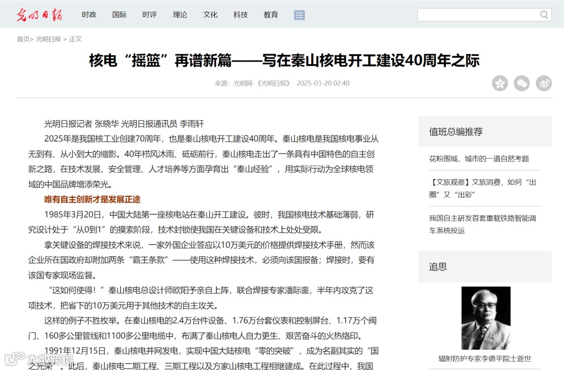This screenshot has height=370, width=564.
Task: Click the search magnifier icon
Action: coord(544,15)
